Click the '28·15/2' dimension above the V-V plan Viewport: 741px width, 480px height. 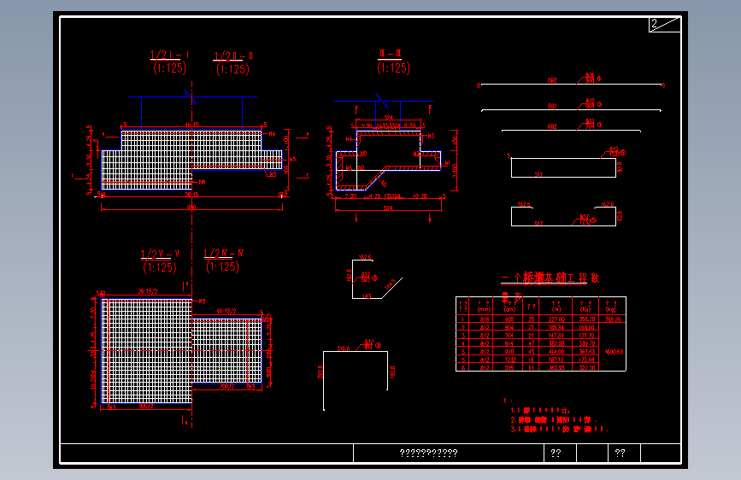click(148, 291)
